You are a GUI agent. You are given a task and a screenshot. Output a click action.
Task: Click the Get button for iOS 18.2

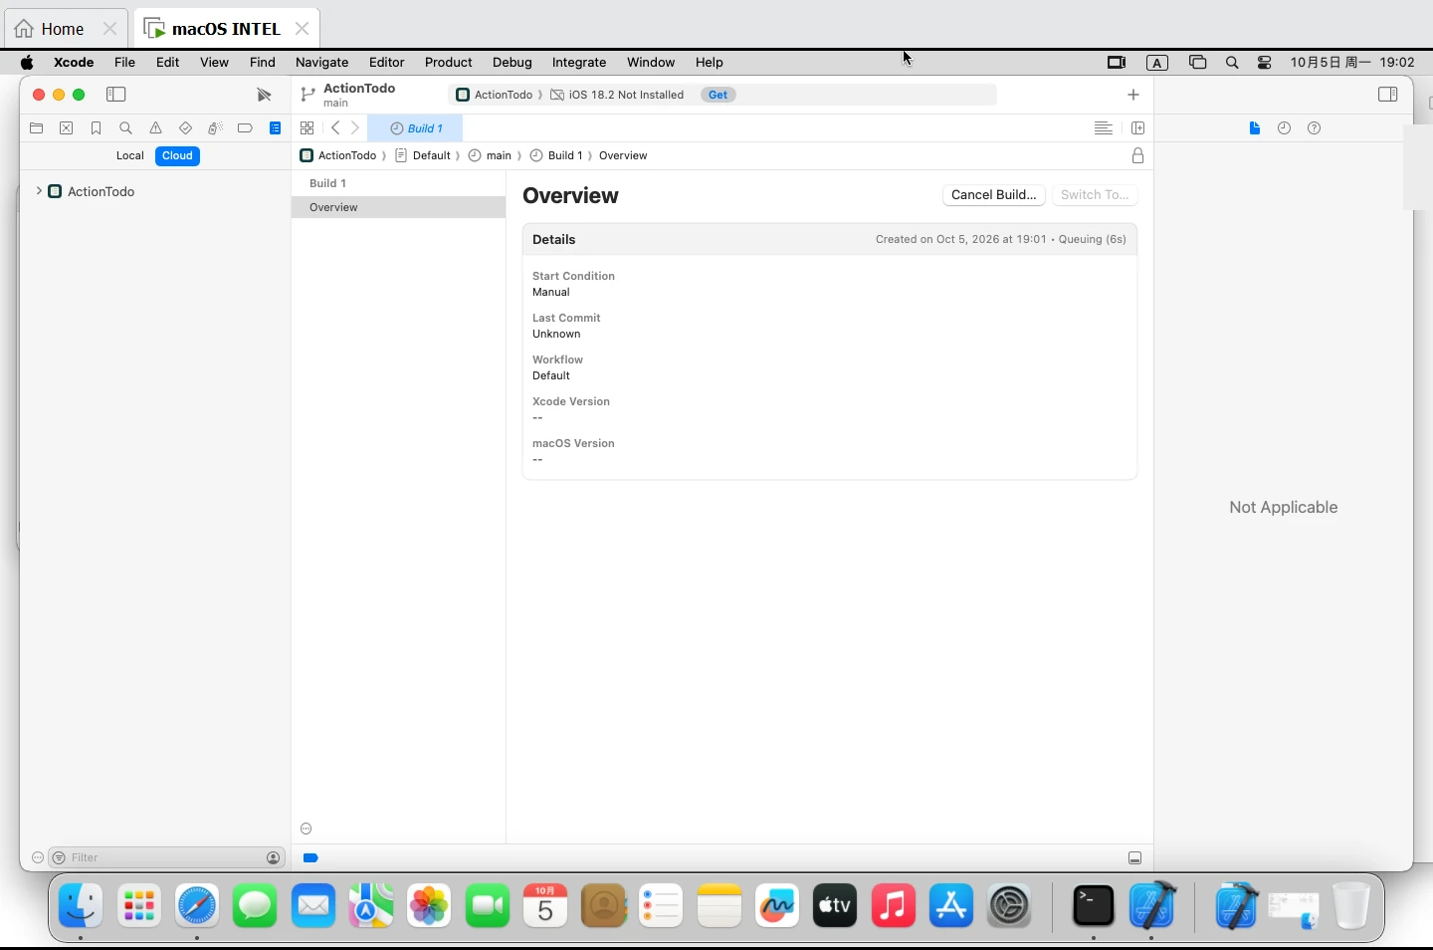click(718, 95)
